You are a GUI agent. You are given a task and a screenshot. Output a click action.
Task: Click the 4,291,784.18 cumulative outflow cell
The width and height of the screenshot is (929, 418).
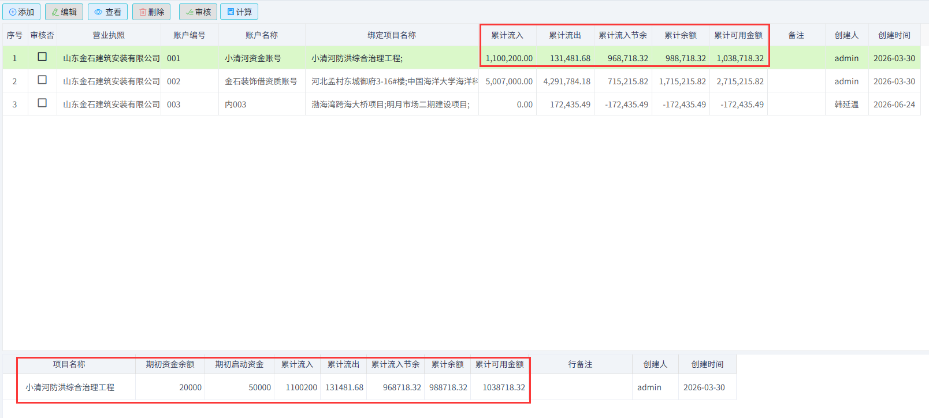coord(566,81)
